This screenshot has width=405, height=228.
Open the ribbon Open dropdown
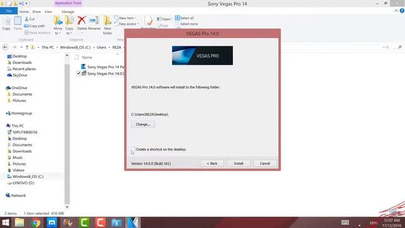165,19
